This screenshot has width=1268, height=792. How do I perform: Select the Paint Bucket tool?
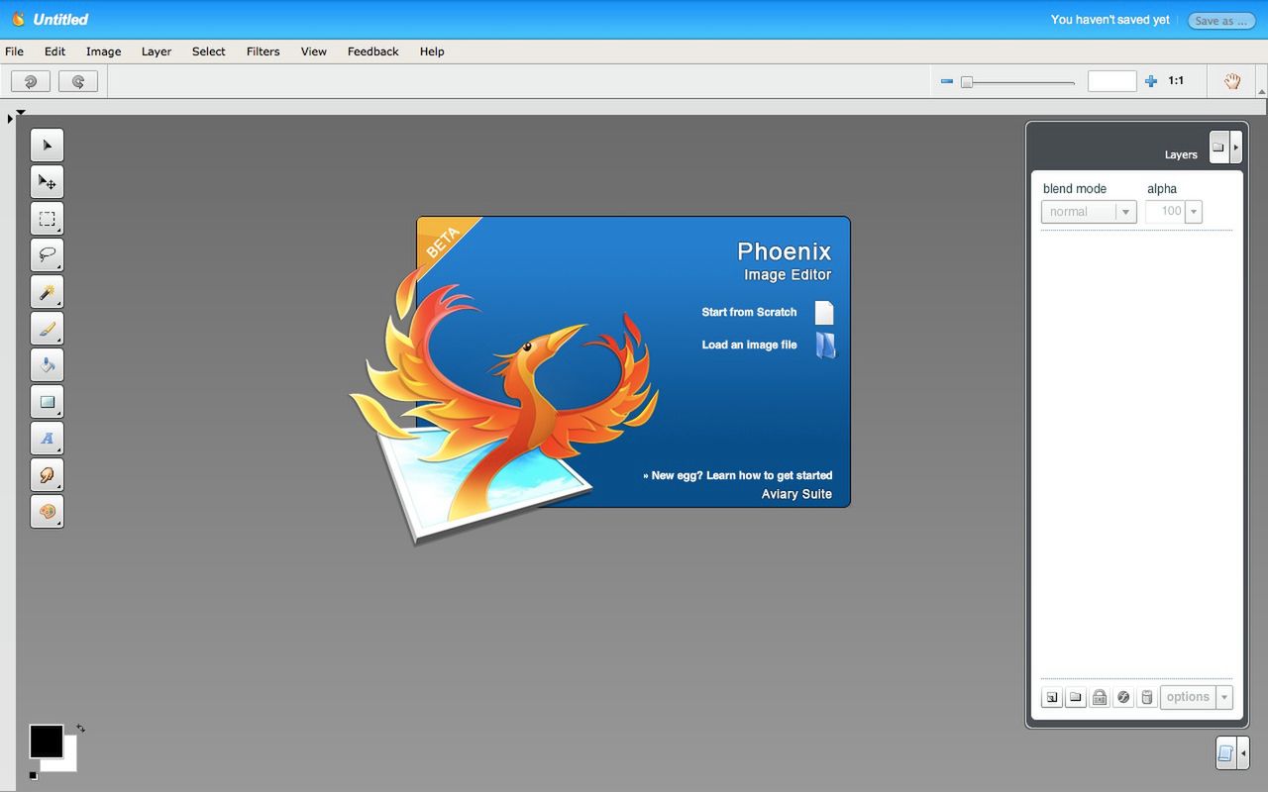[47, 364]
